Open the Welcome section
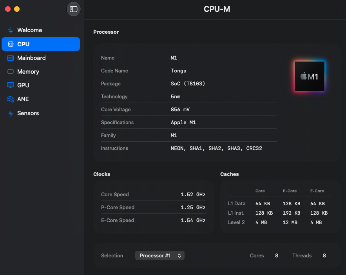346x275 pixels. [x=41, y=30]
